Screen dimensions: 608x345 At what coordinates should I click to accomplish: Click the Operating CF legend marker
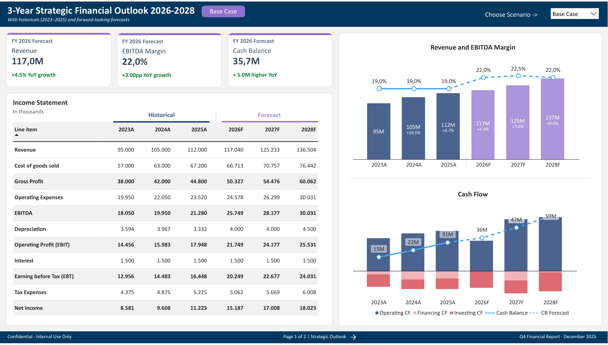[x=377, y=313]
